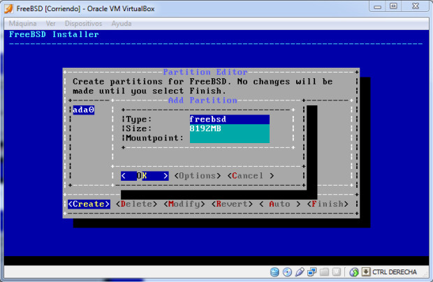Click the empty Mountpoint field
The image size is (433, 282).
click(229, 138)
